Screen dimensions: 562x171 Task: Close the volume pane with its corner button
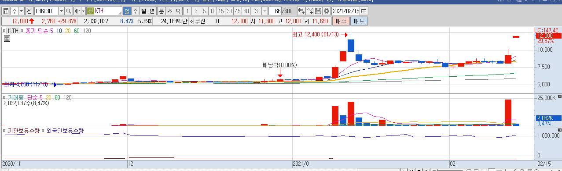pyautogui.click(x=559, y=96)
